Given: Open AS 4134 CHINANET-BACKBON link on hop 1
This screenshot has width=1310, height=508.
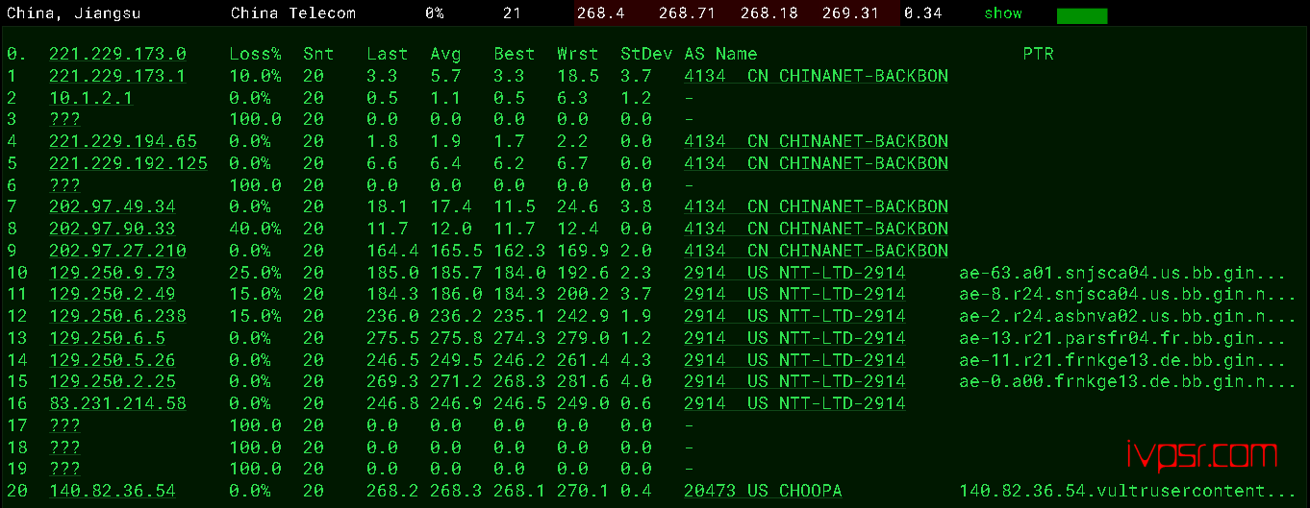Looking at the screenshot, I should pyautogui.click(x=817, y=76).
